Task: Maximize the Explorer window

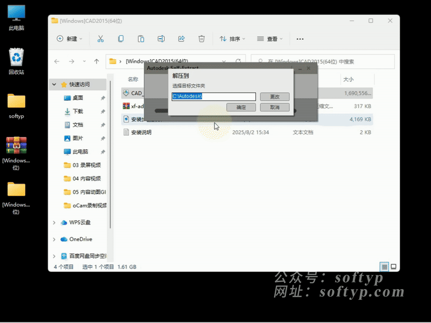Action: pos(371,21)
